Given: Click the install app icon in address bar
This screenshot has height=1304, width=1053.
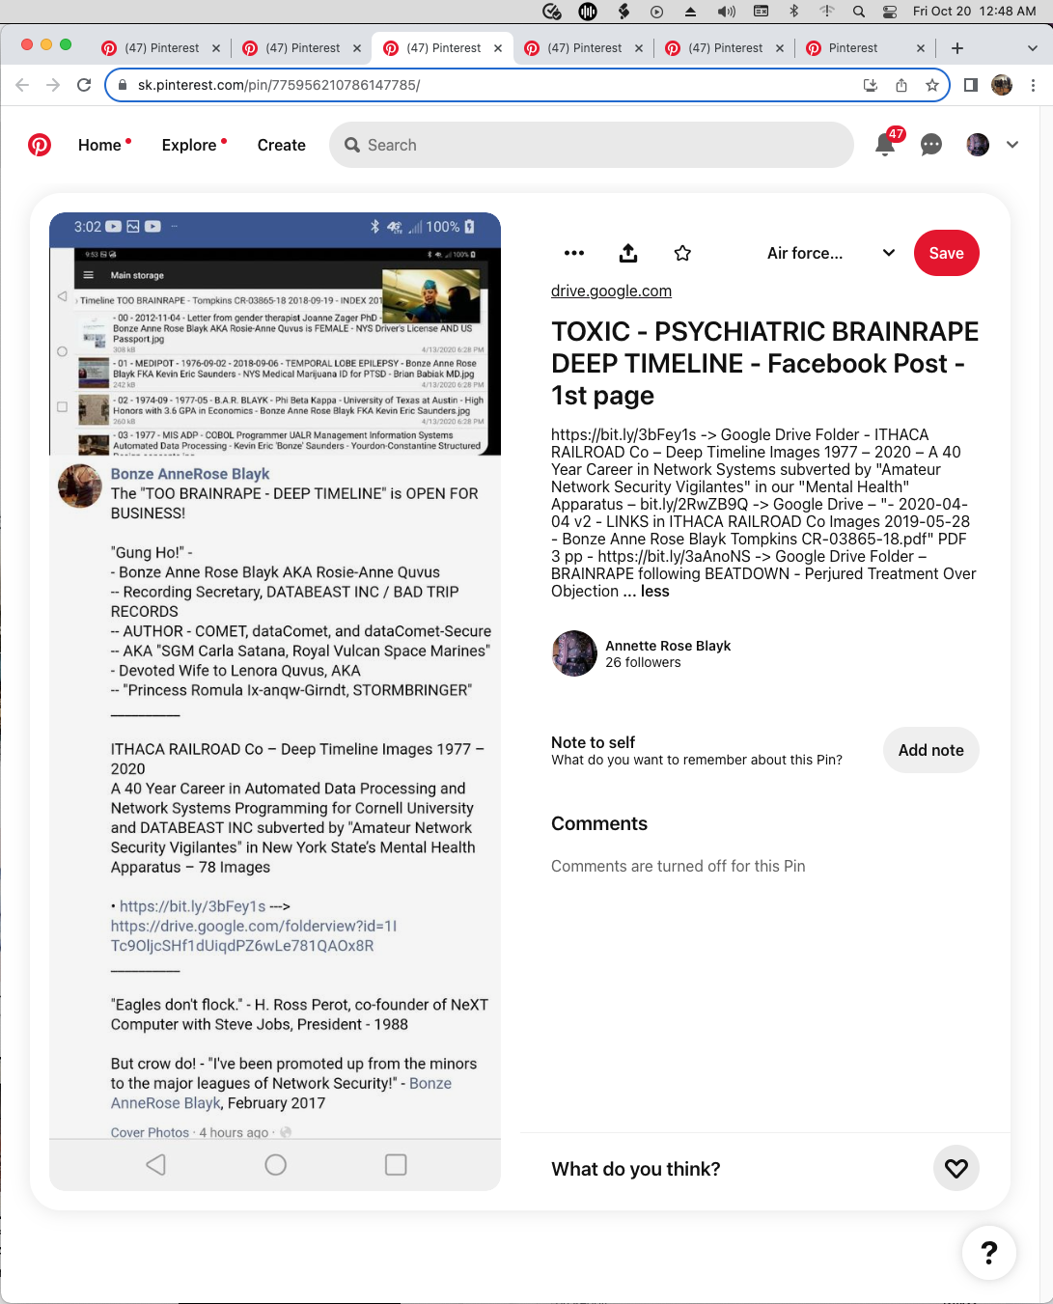Looking at the screenshot, I should [871, 85].
